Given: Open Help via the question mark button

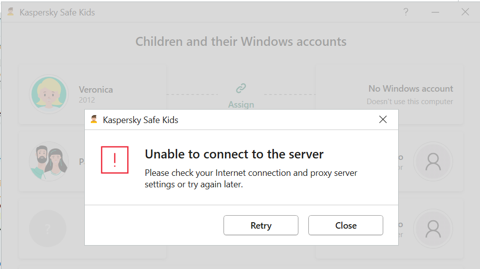Looking at the screenshot, I should point(406,12).
